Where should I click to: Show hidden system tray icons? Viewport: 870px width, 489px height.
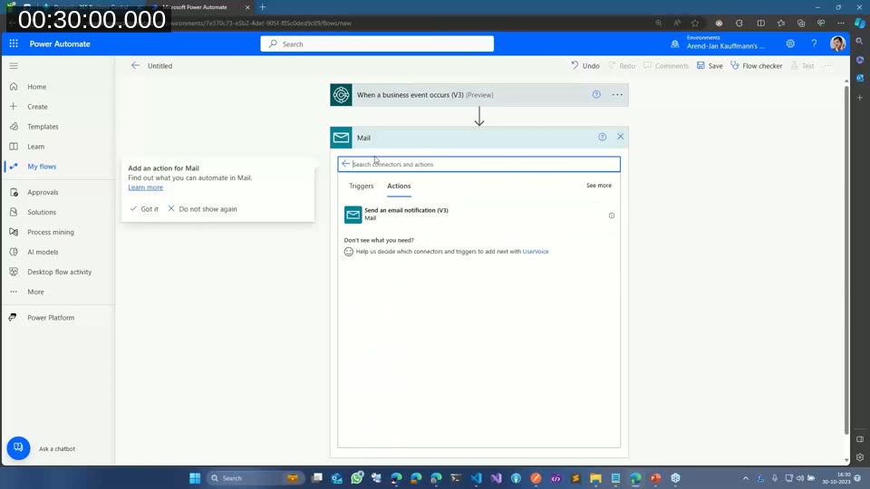tap(746, 478)
